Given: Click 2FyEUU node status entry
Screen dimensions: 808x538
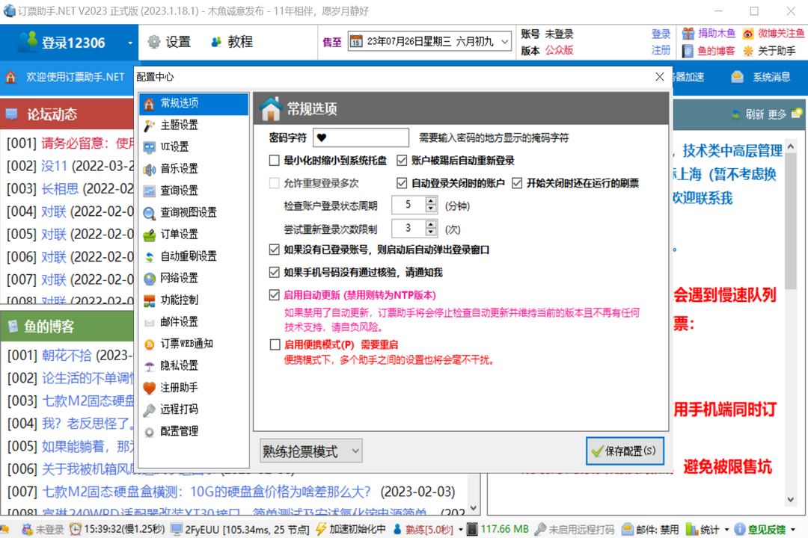Looking at the screenshot, I should click(239, 529).
